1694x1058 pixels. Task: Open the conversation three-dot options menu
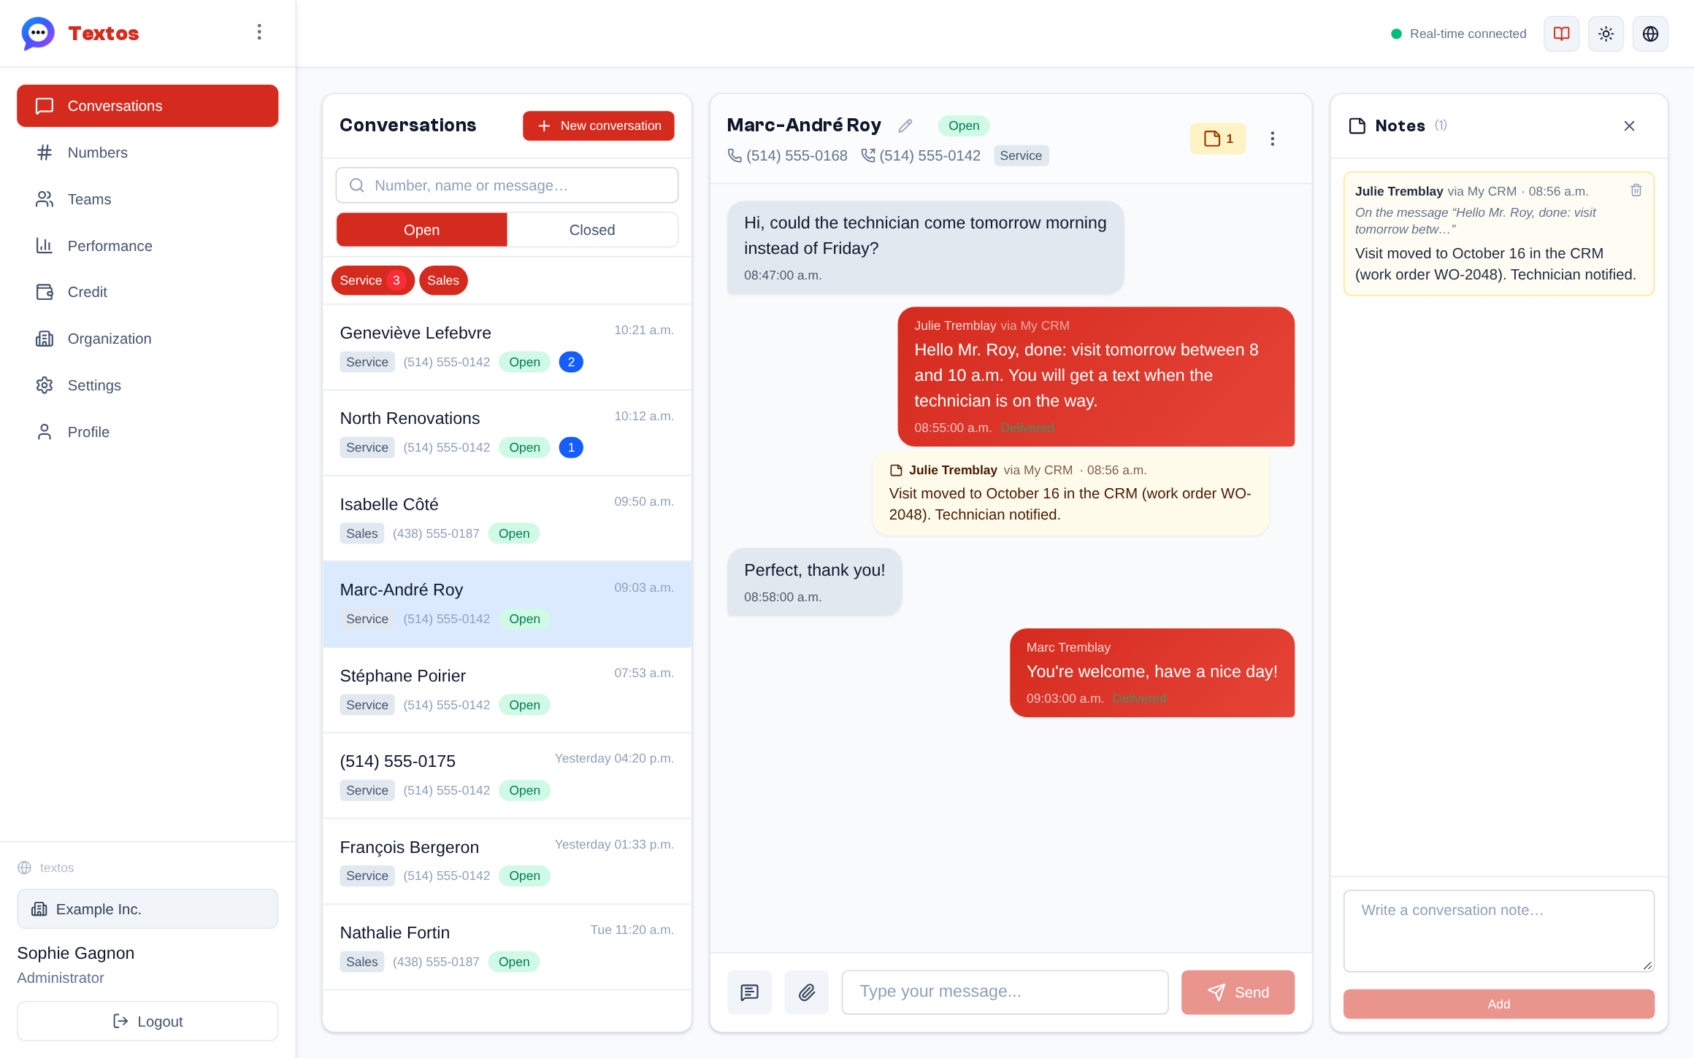[1272, 139]
